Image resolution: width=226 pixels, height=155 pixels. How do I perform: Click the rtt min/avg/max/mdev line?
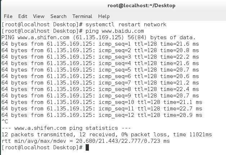click(86, 141)
